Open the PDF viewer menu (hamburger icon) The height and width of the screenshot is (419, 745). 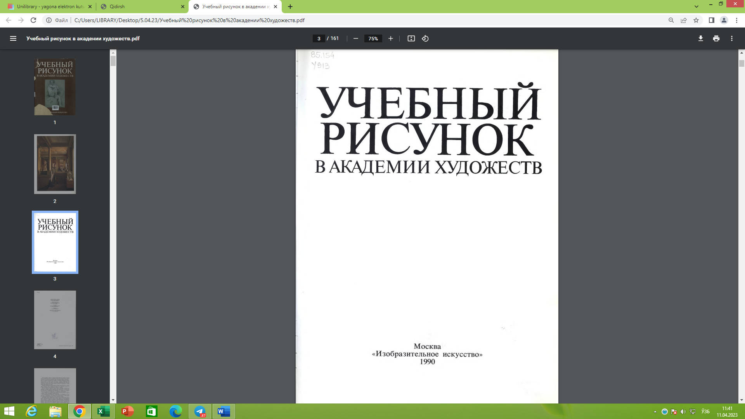(13, 38)
